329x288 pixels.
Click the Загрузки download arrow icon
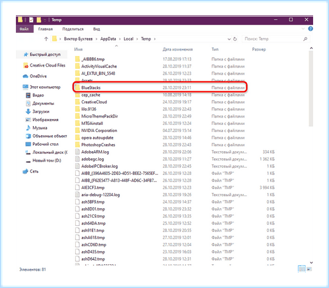point(28,112)
